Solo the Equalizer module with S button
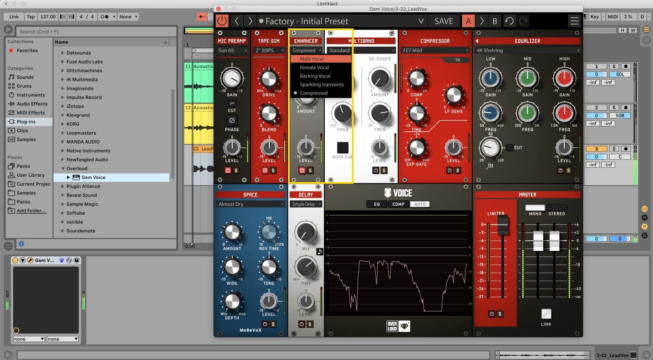This screenshot has width=653, height=360. 568,170
